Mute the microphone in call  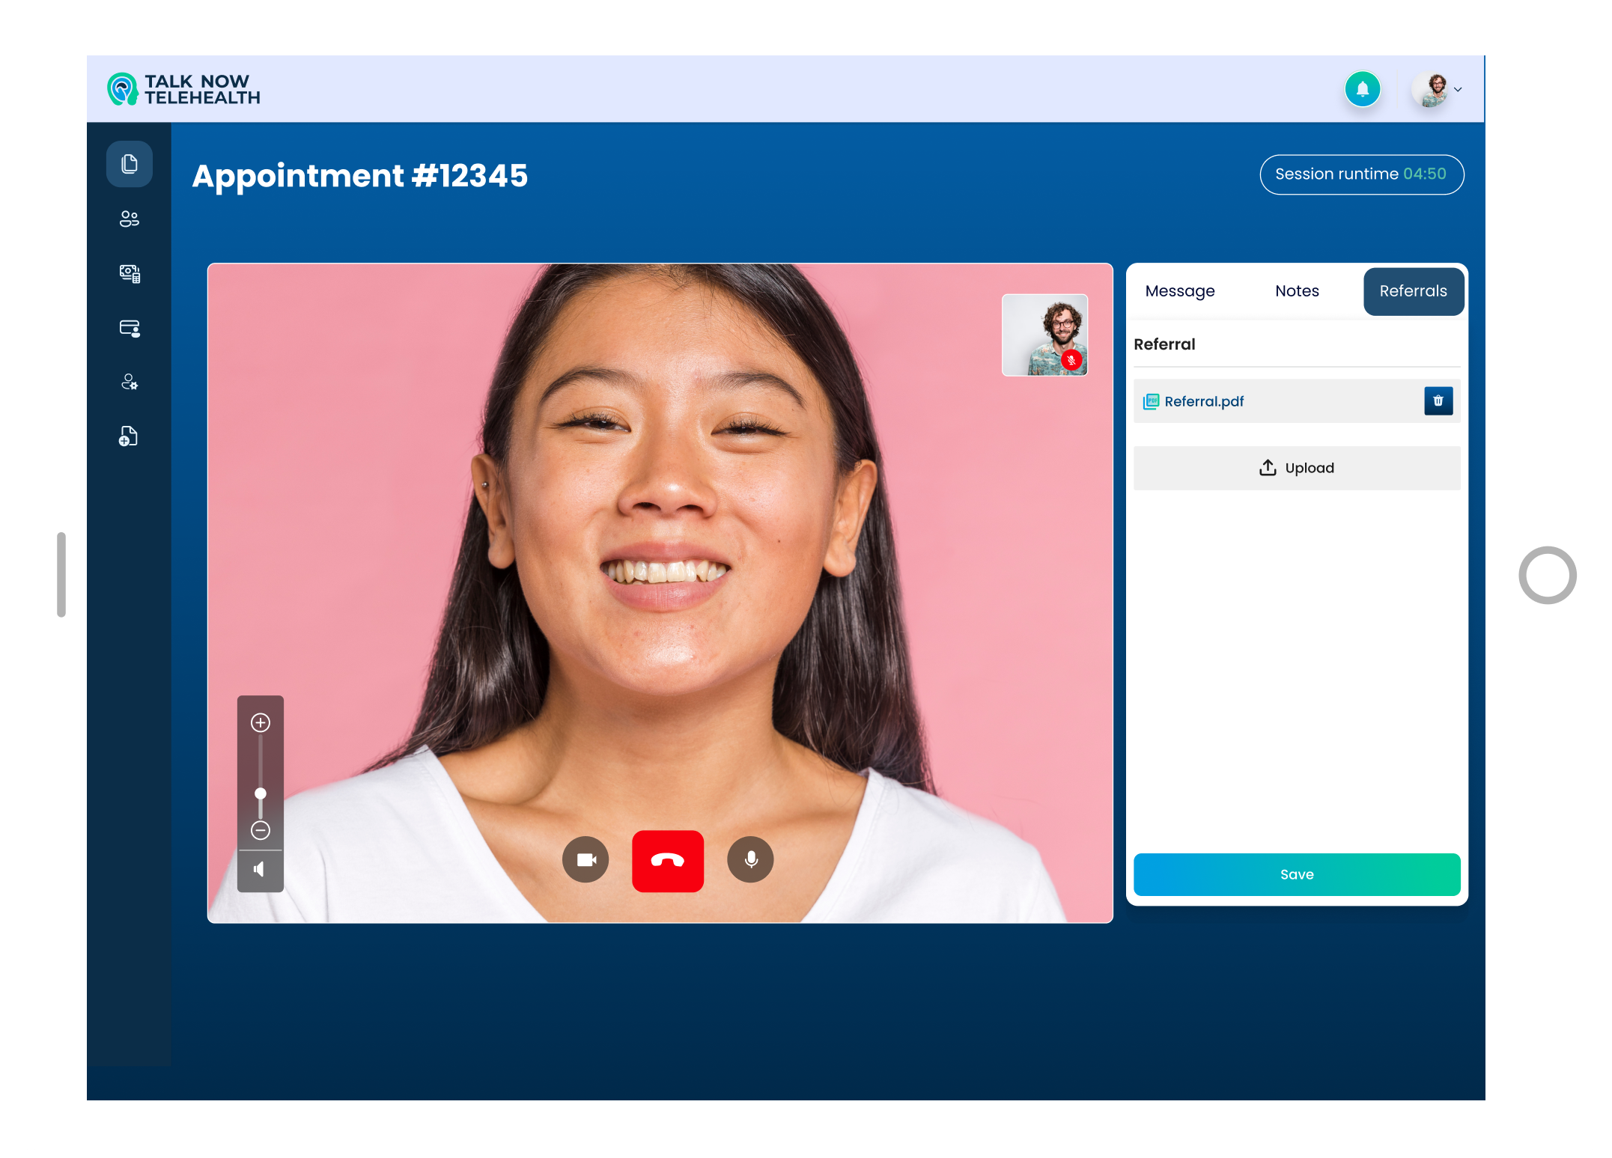750,859
